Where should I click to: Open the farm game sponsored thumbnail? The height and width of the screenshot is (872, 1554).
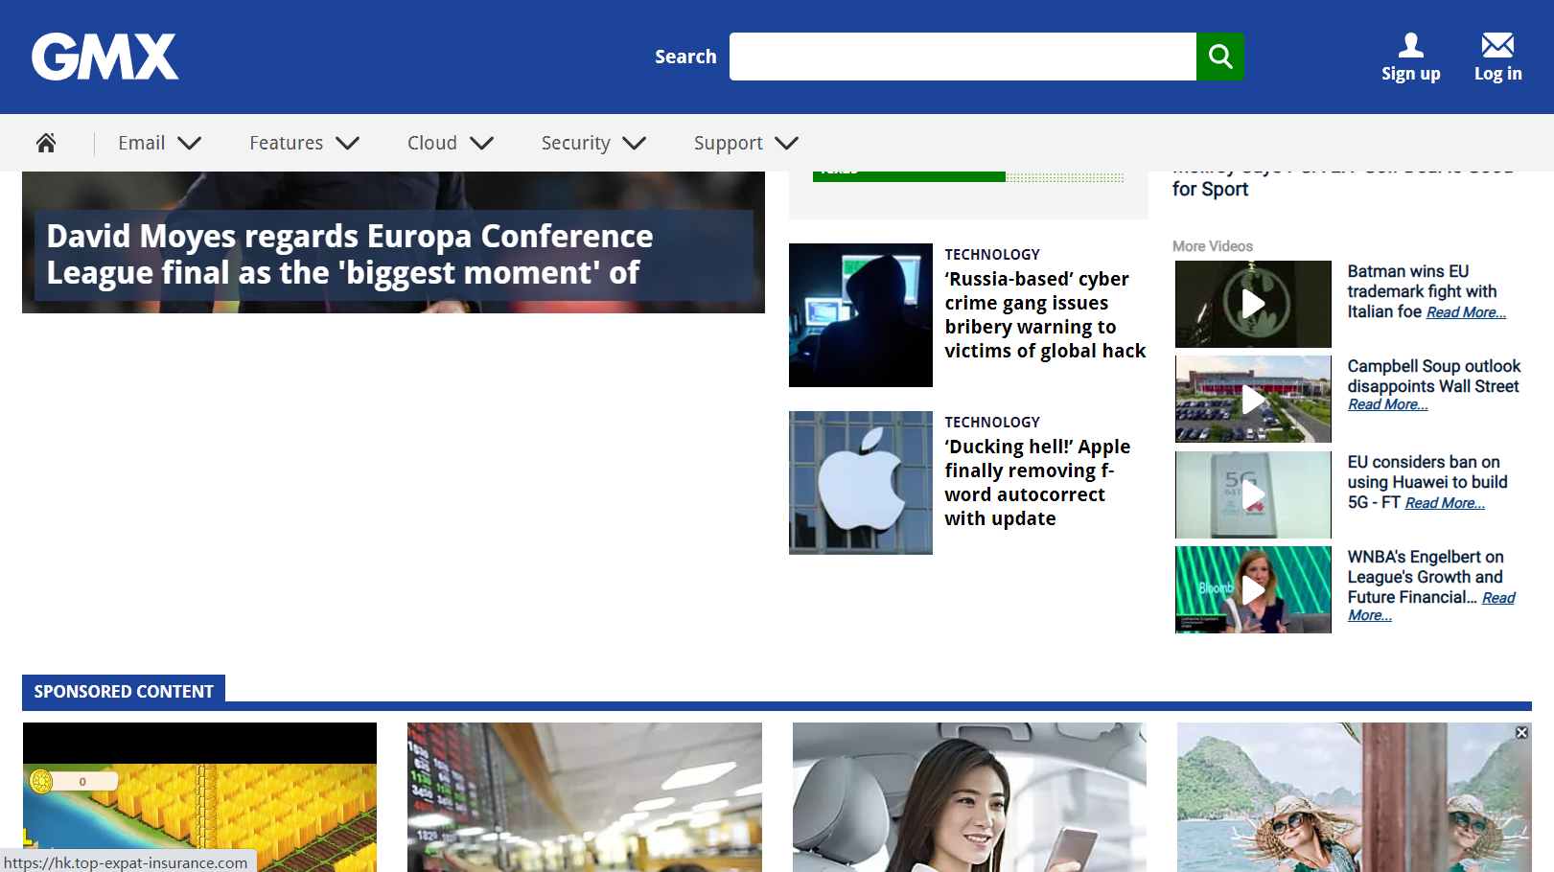pyautogui.click(x=199, y=797)
